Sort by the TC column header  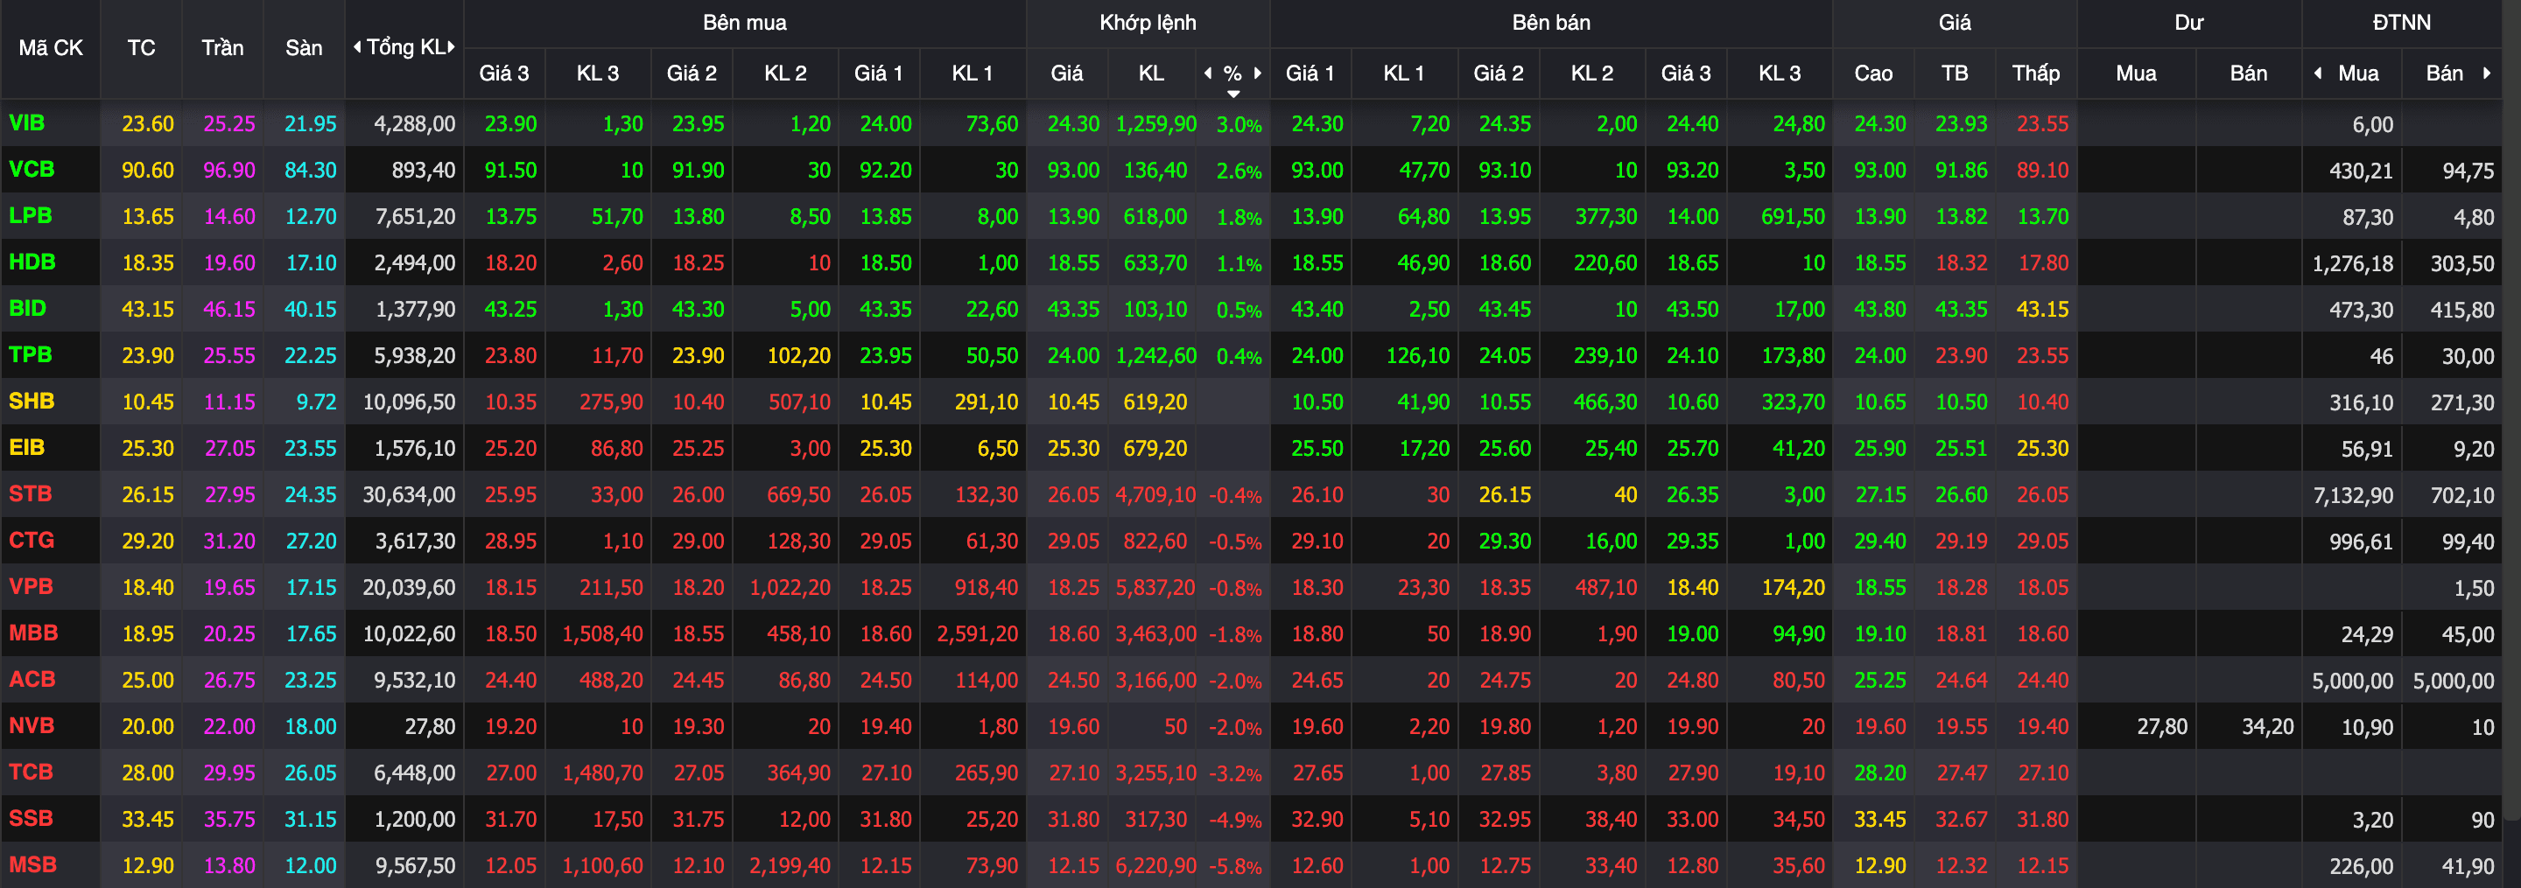[x=141, y=48]
